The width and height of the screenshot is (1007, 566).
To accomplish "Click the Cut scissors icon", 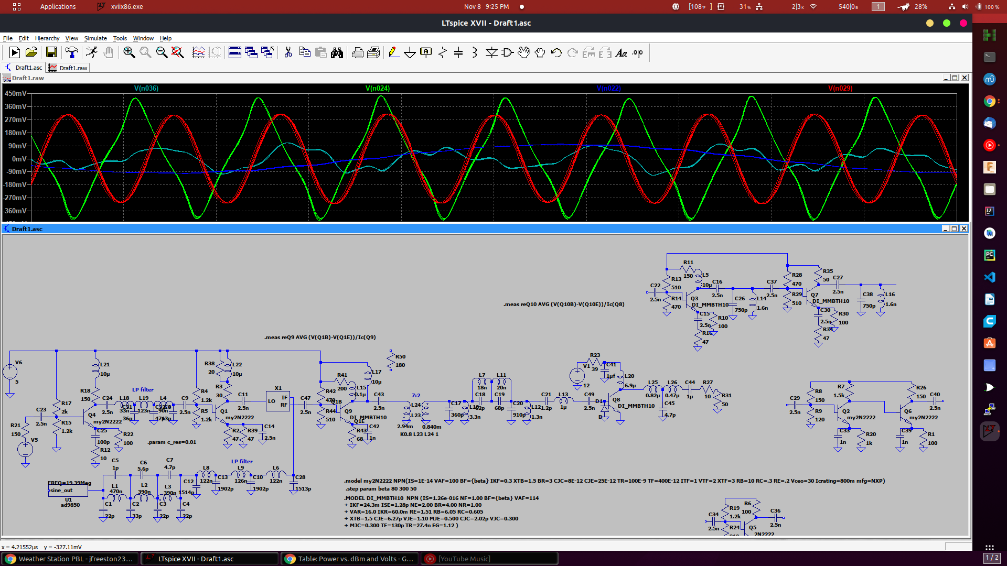I will pos(288,52).
